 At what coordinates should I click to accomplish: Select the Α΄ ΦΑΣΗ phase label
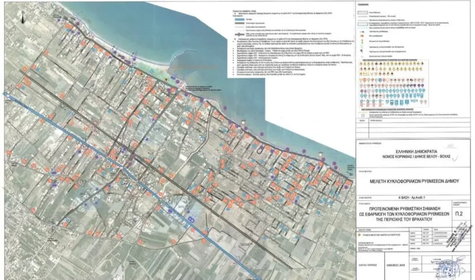pyautogui.click(x=411, y=198)
